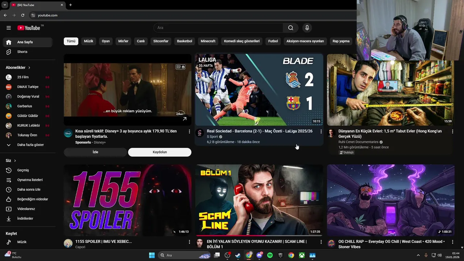Select Aksiyon-macera oyunları chip

click(x=305, y=41)
